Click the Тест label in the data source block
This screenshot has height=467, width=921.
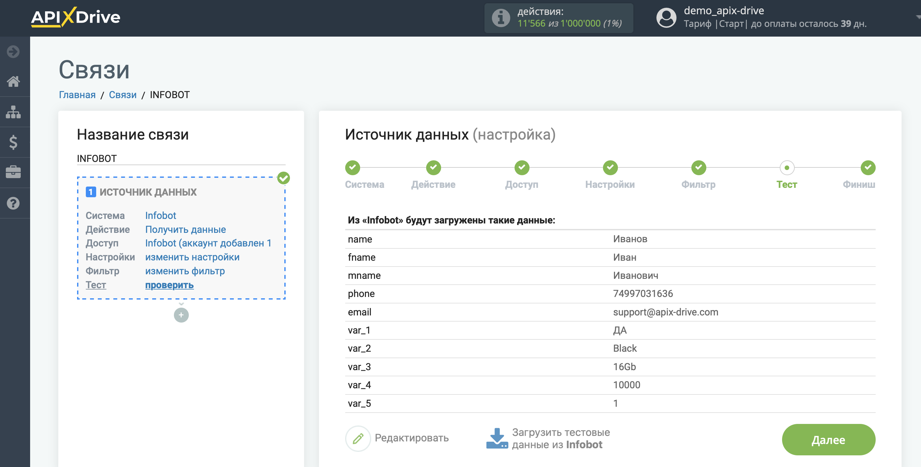pyautogui.click(x=96, y=285)
